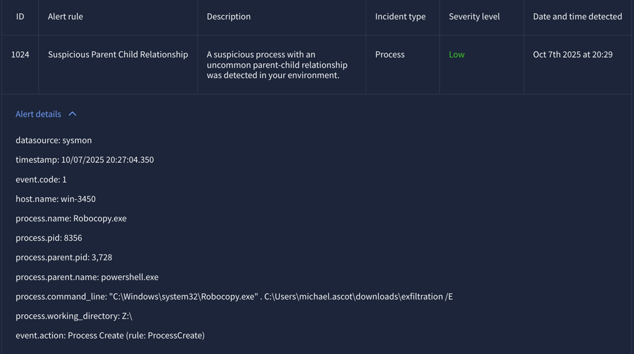Click the process.command_line Robocopy entry
The height and width of the screenshot is (354, 634).
pyautogui.click(x=233, y=296)
